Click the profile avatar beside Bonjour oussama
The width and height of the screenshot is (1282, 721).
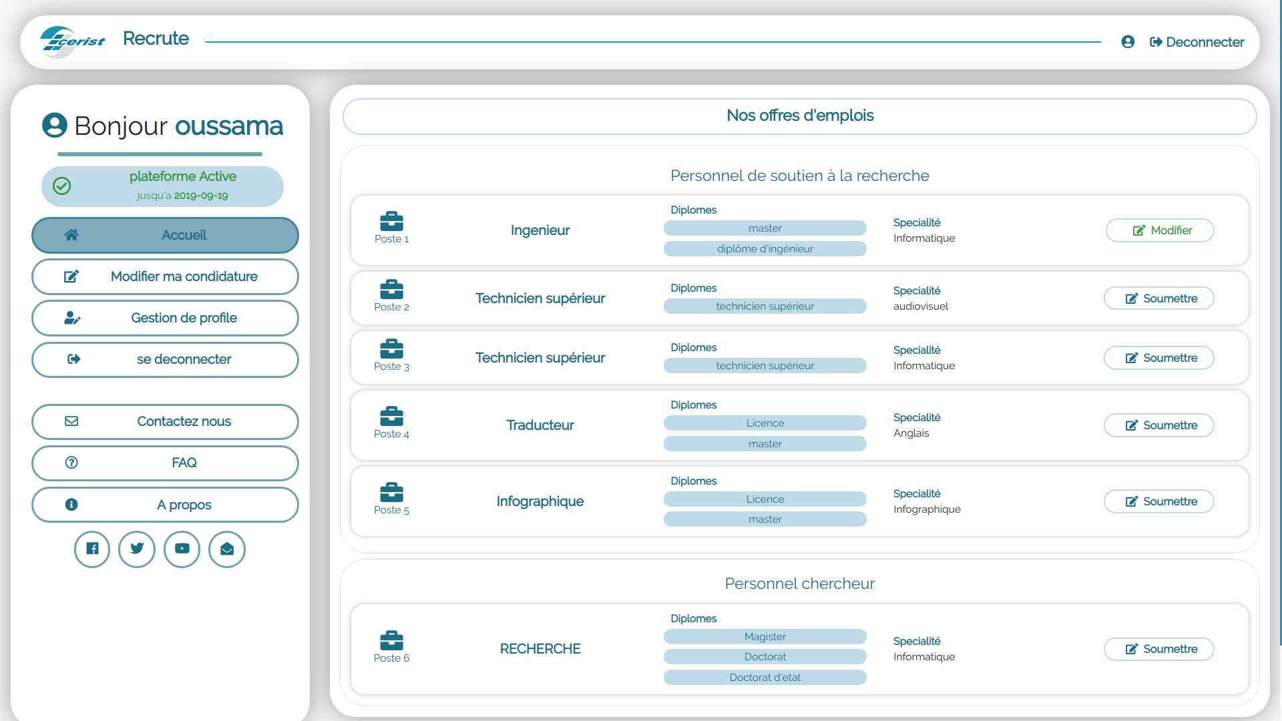pos(55,125)
